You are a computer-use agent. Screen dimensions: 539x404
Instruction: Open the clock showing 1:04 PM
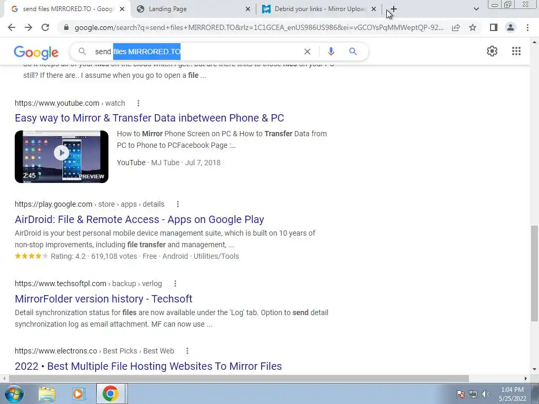512,394
